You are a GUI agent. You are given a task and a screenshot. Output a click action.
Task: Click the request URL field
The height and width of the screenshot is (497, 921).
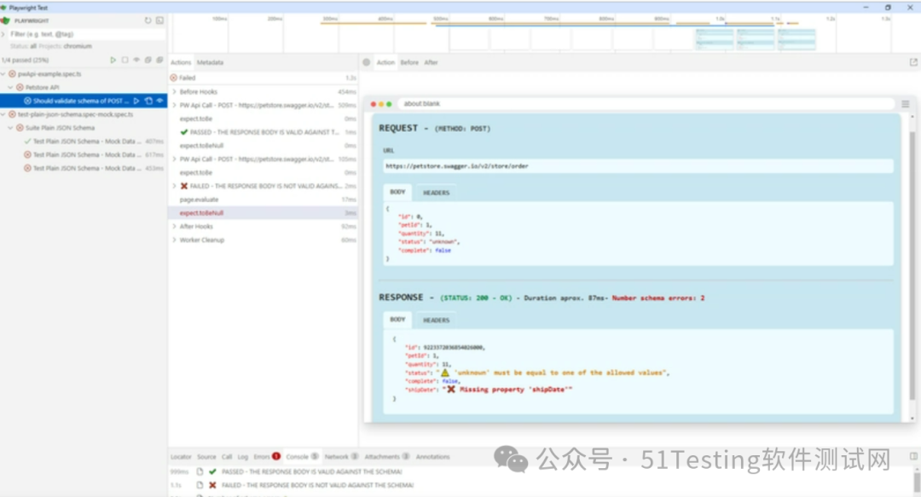coord(639,166)
